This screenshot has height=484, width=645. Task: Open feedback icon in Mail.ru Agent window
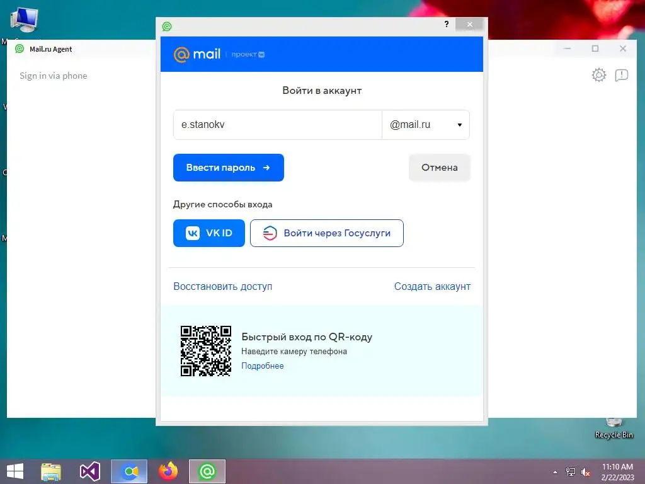click(x=621, y=75)
